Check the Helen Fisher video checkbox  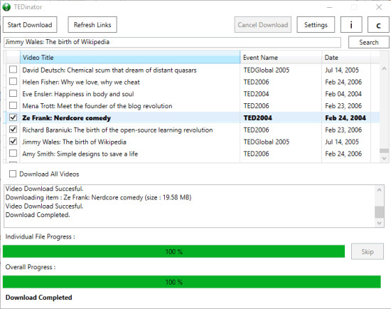pos(13,81)
